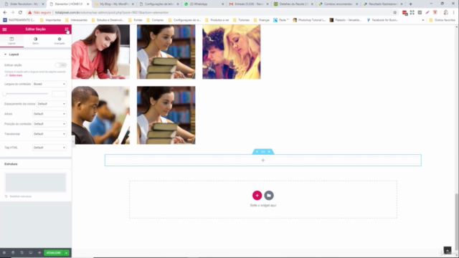This screenshot has width=459, height=258.
Task: Delete section via handle X icon
Action: coord(269,152)
